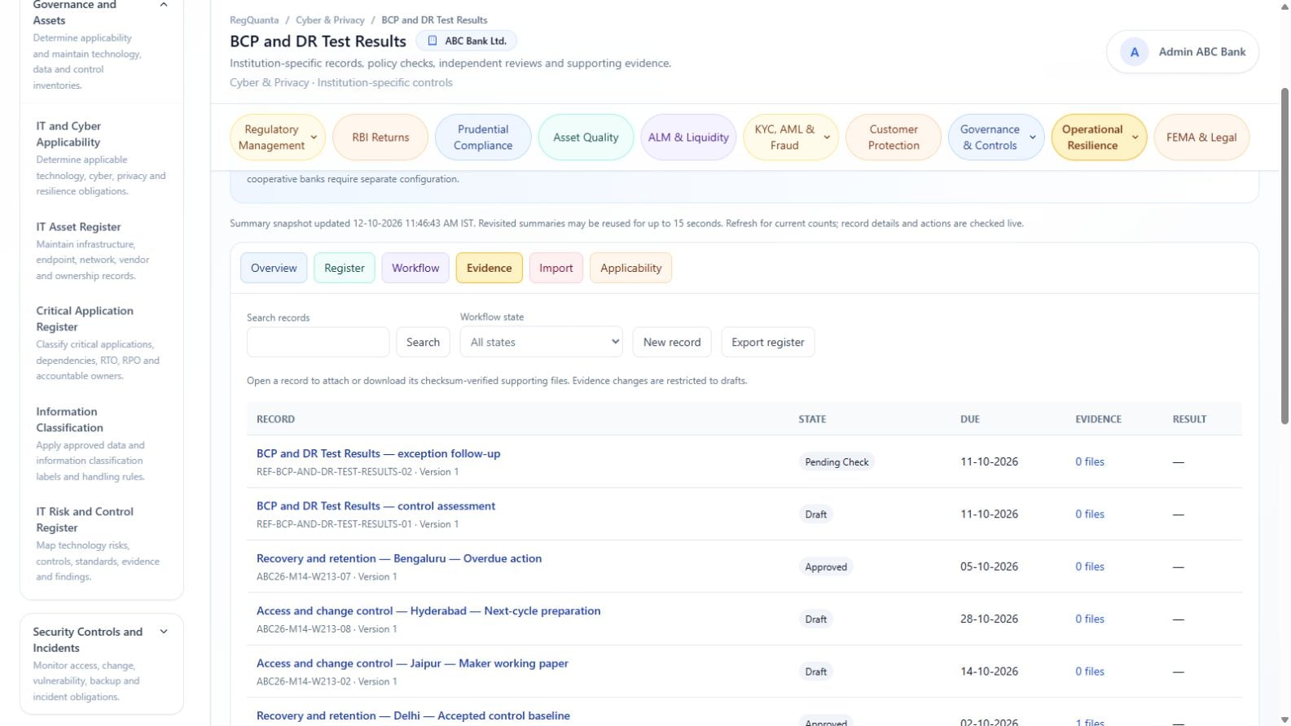Image resolution: width=1291 pixels, height=726 pixels.
Task: Open Customer Protection module
Action: 894,138
